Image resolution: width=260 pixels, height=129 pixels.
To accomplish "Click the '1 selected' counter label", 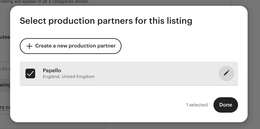I will (197, 105).
